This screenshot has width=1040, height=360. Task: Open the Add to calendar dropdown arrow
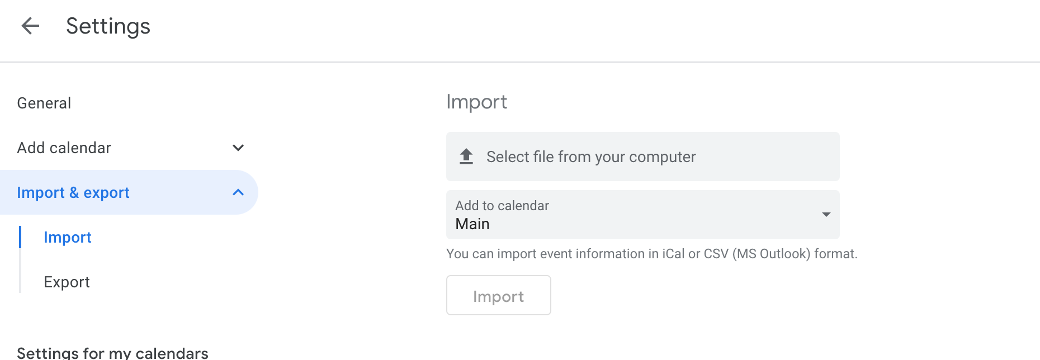pos(826,215)
